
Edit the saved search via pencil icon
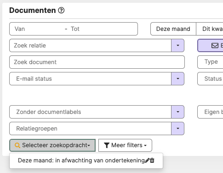coord(147,161)
